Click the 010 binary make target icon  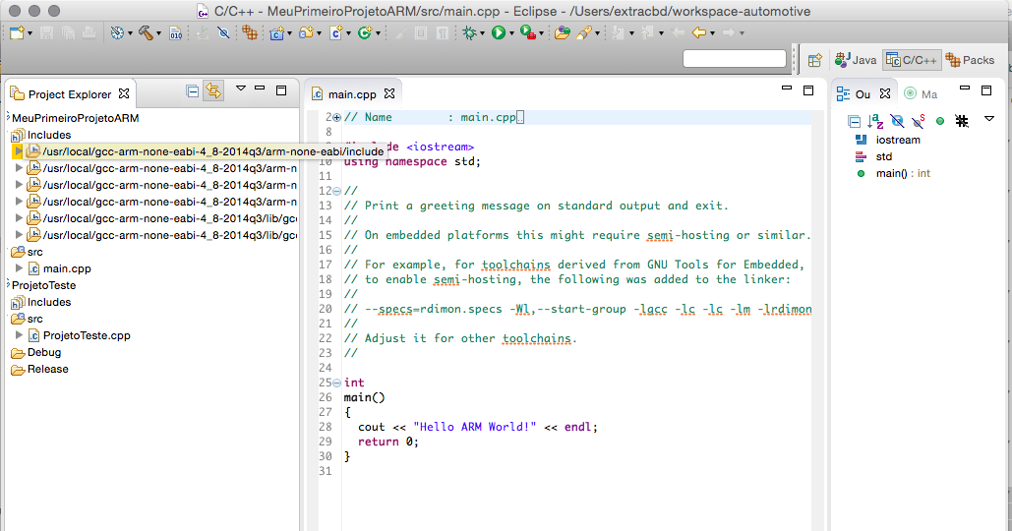(x=175, y=32)
